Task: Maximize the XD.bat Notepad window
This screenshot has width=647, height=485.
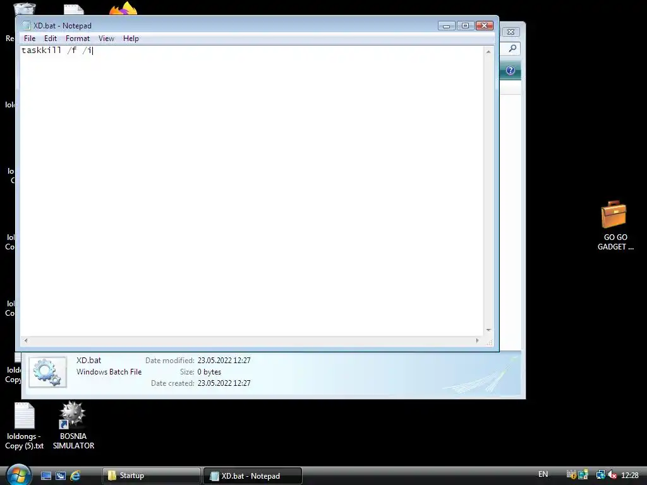Action: [x=465, y=25]
